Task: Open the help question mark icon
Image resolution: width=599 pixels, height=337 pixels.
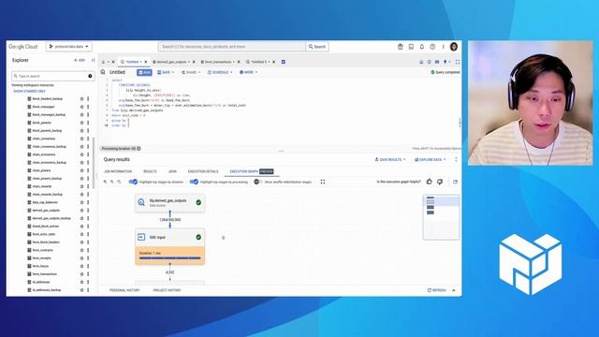Action: pos(432,47)
